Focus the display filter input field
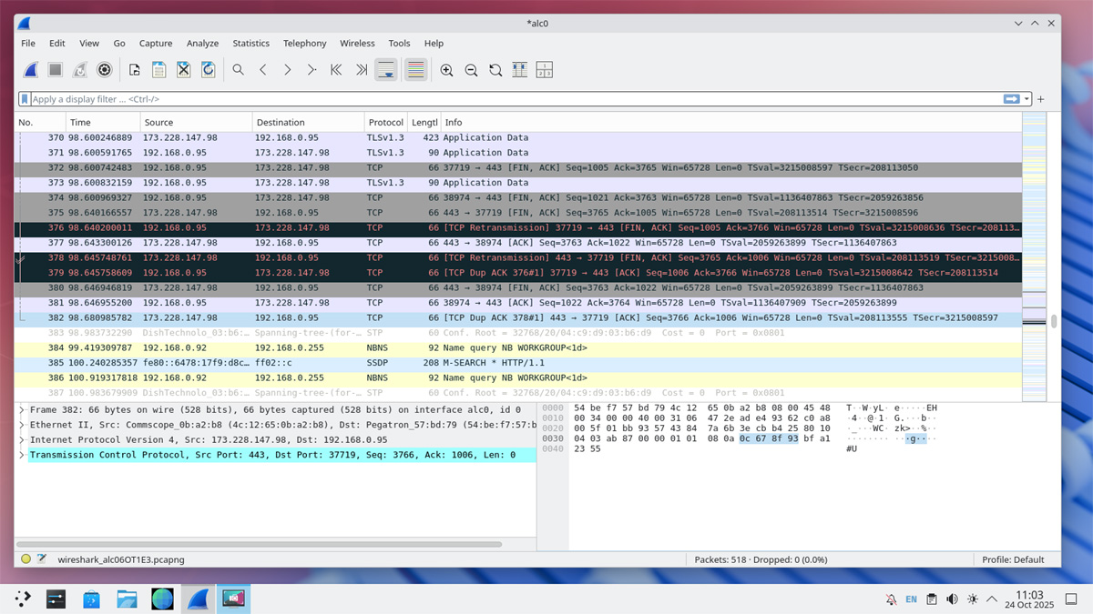Image resolution: width=1093 pixels, height=614 pixels. [x=510, y=99]
